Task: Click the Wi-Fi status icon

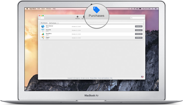Action: point(134,8)
